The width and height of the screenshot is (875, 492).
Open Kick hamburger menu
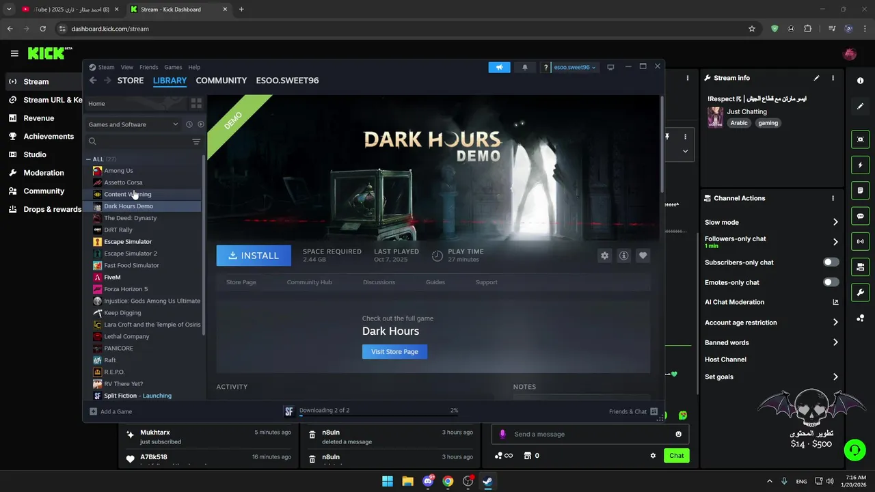click(x=14, y=53)
